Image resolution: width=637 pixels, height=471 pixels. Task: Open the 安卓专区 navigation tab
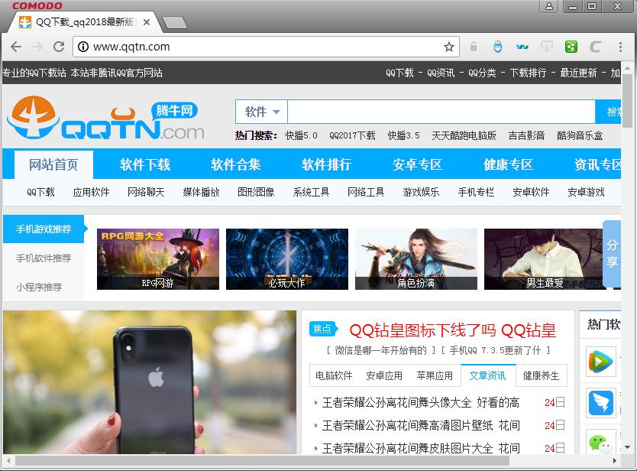(x=417, y=164)
